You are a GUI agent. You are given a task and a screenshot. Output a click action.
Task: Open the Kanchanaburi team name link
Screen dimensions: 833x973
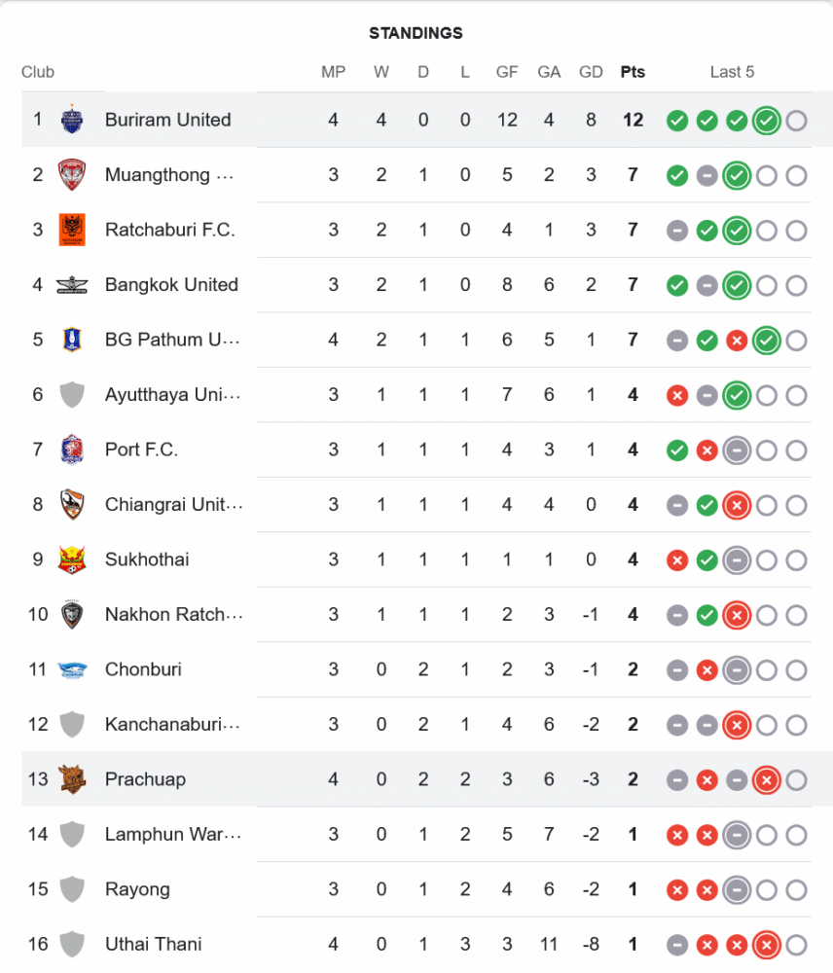click(172, 725)
